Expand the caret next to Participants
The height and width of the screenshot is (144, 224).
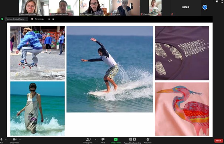pos(96,140)
